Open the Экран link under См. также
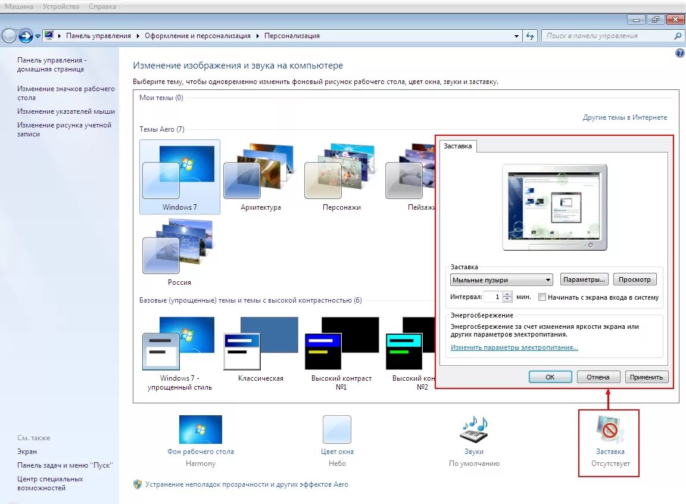 27,452
